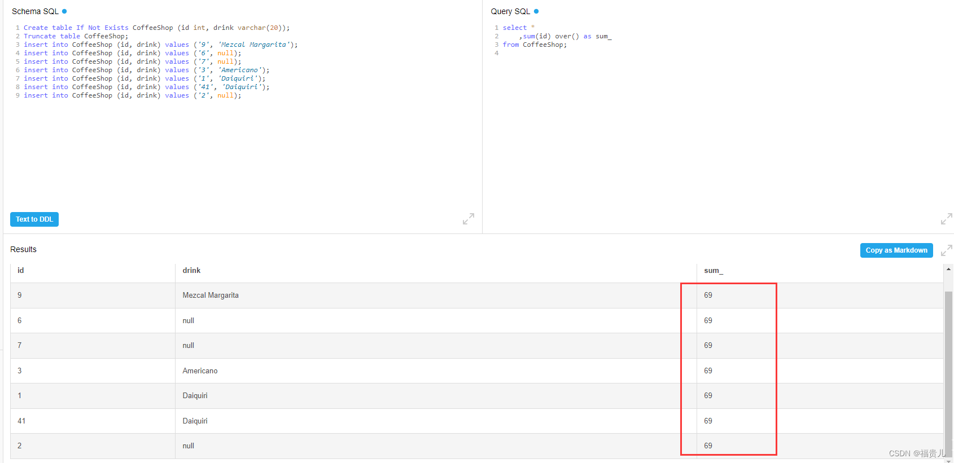The image size is (954, 463).
Task: Click the Text to DDL button
Action: point(34,219)
